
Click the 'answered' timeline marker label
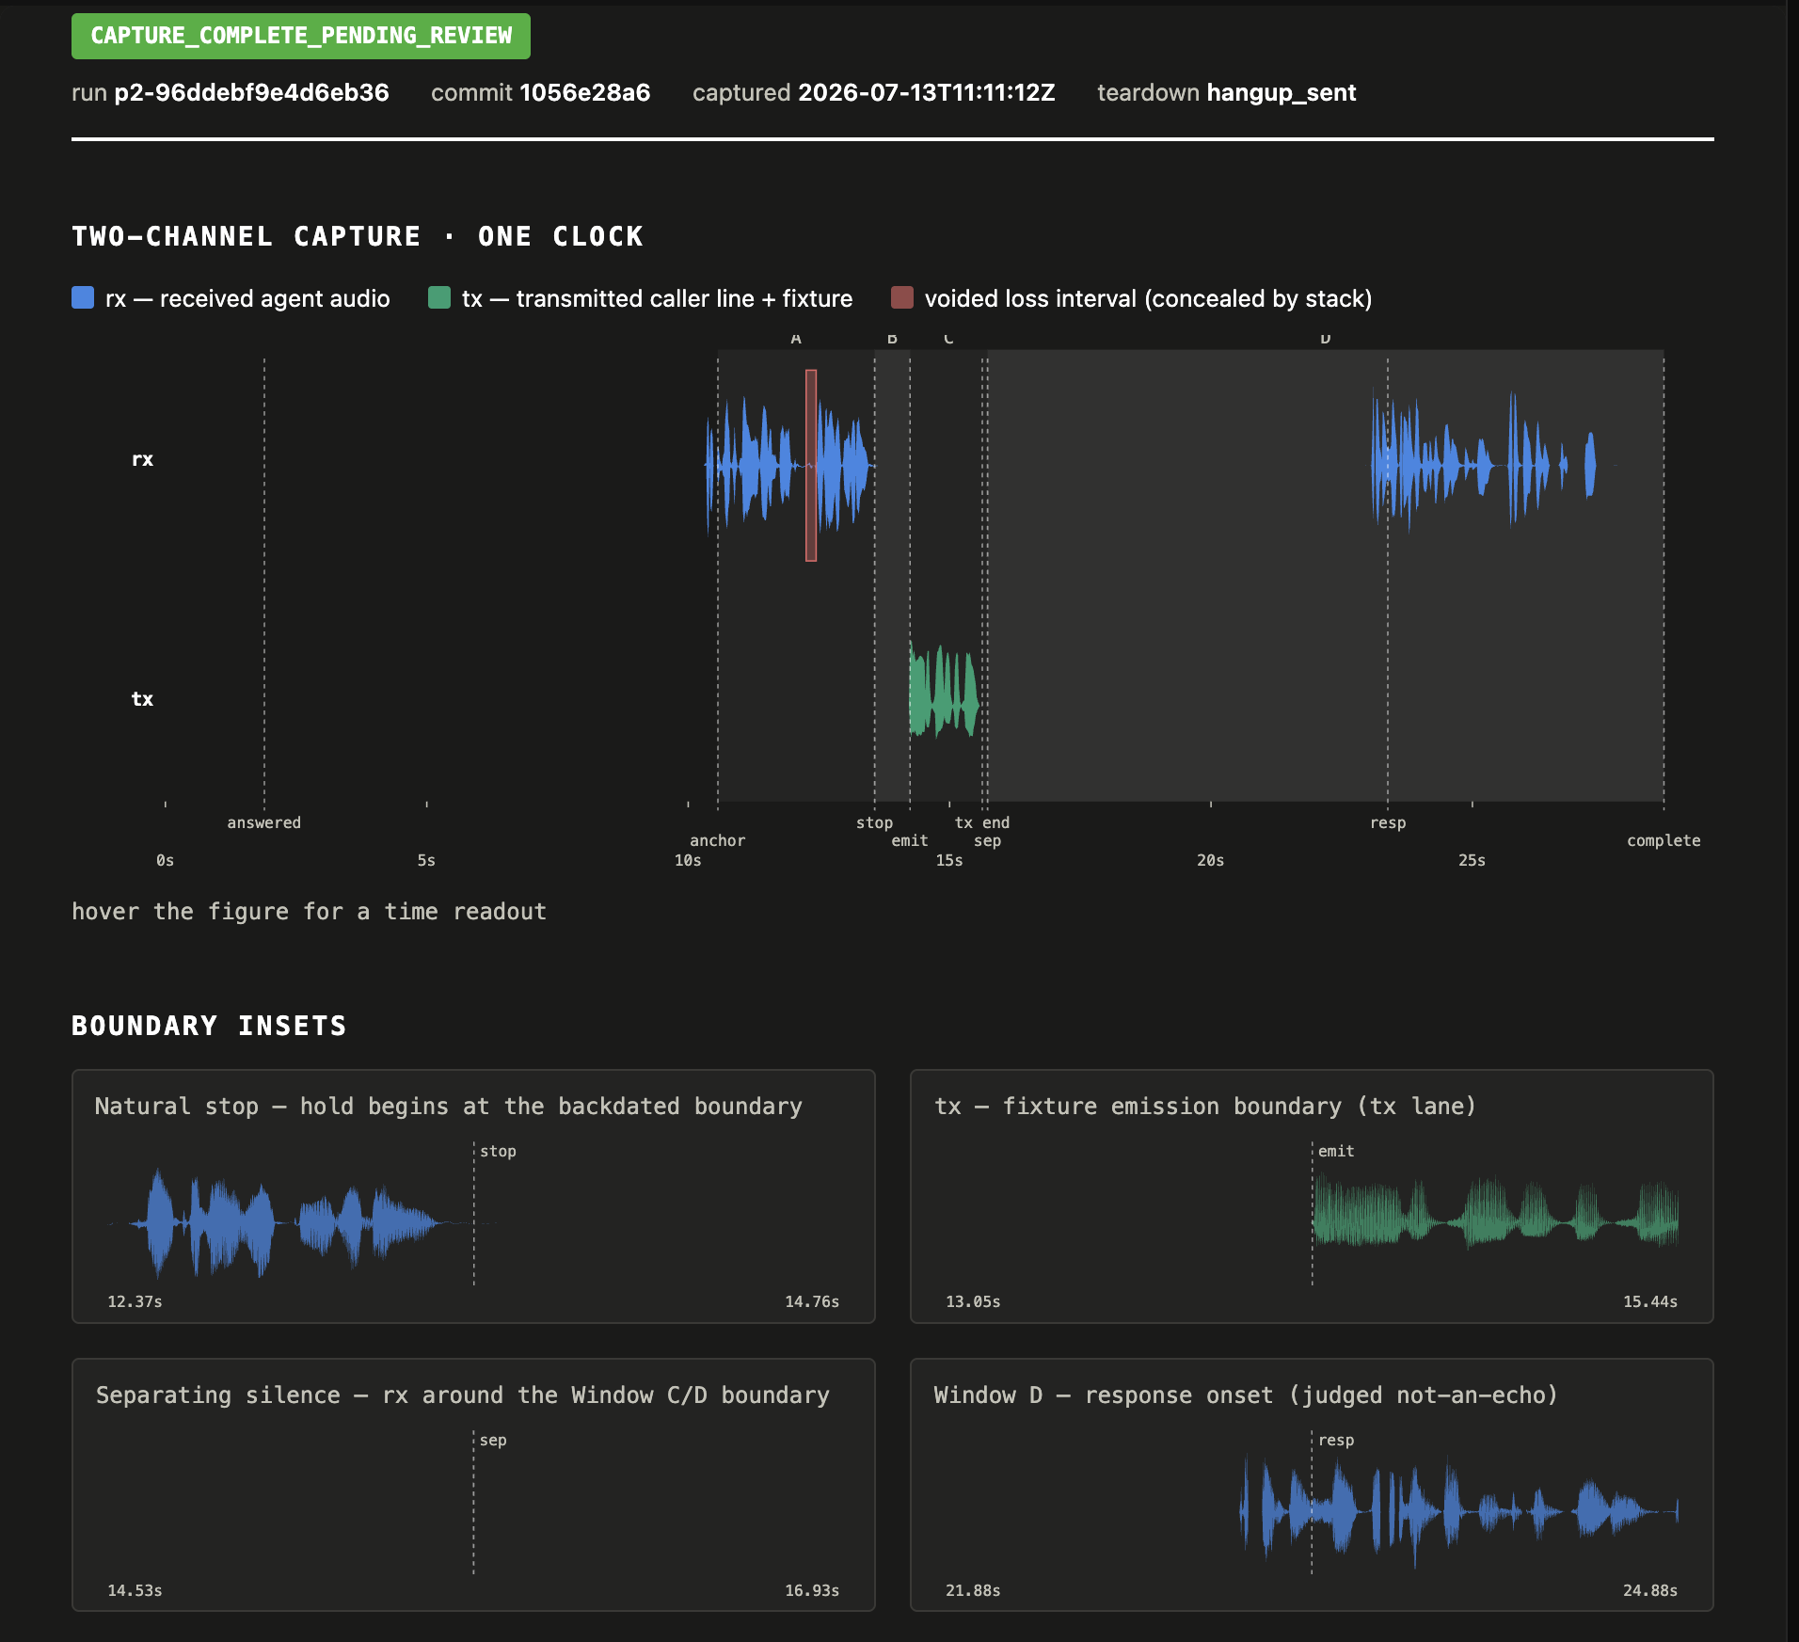pos(263,822)
